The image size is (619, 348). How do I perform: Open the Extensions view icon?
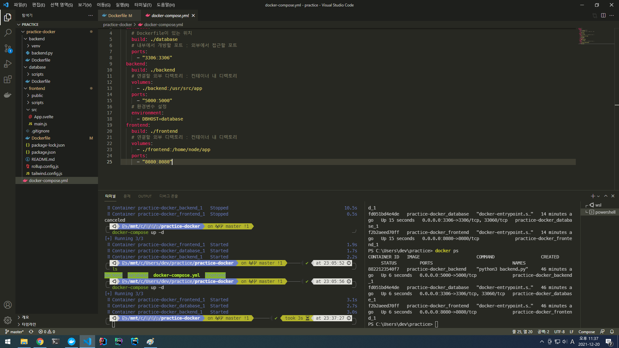(8, 79)
